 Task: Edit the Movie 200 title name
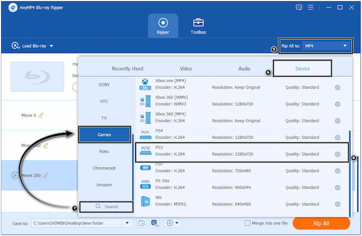tap(46, 175)
